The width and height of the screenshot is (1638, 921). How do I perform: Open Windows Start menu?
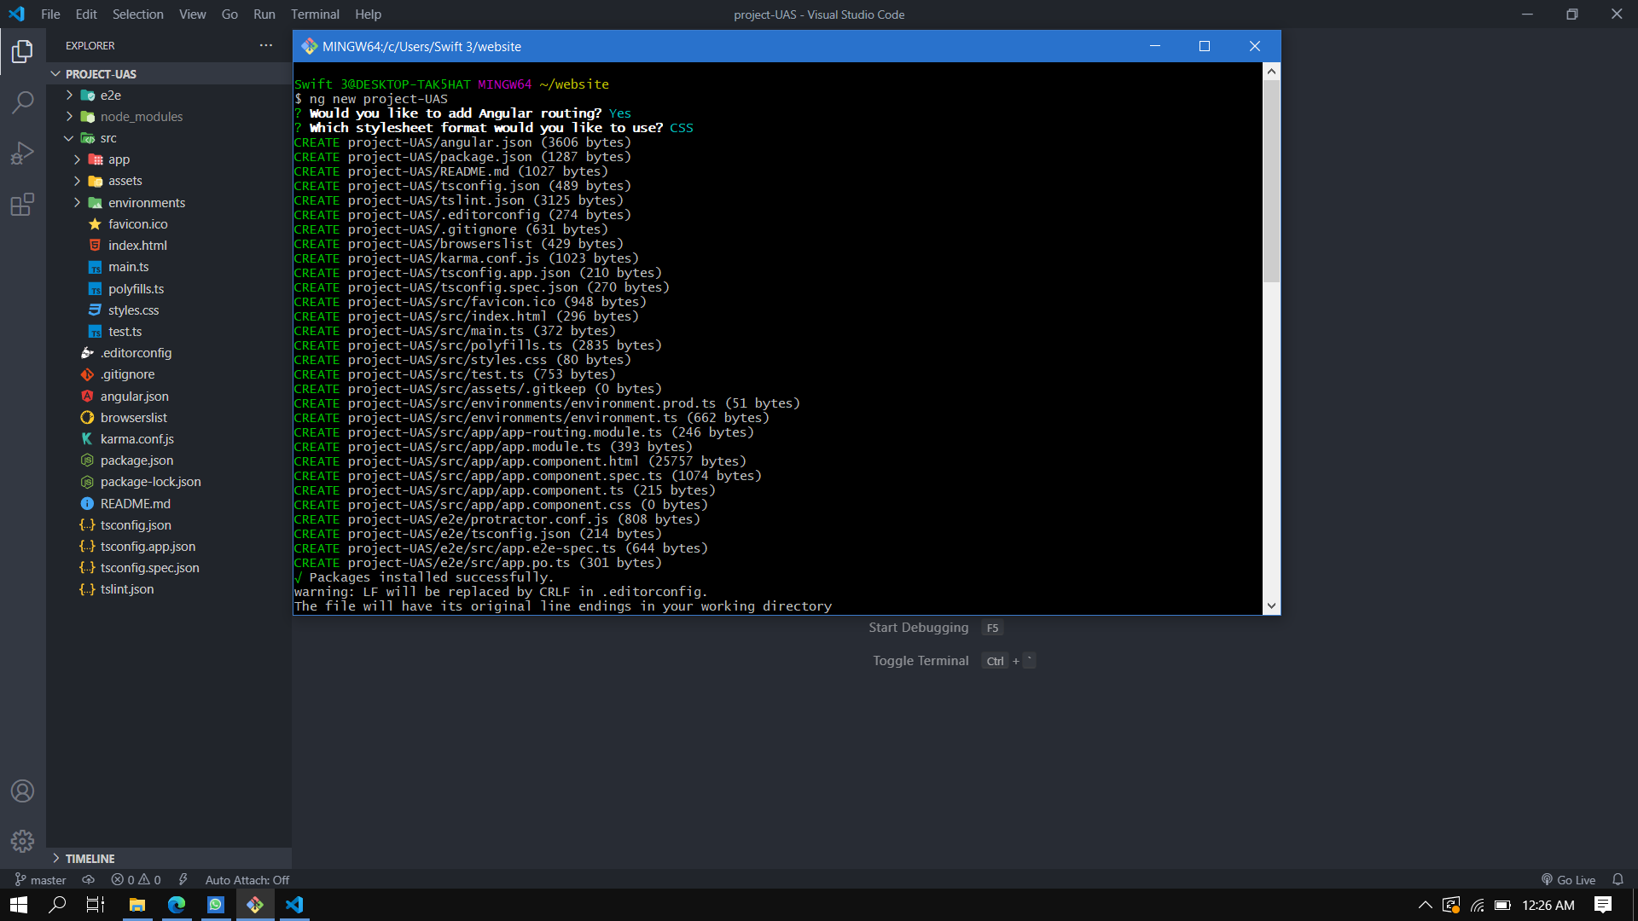(x=19, y=905)
